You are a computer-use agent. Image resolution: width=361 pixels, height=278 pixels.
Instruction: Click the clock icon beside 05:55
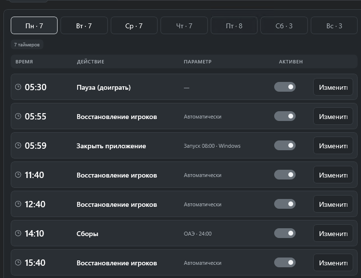coord(18,116)
